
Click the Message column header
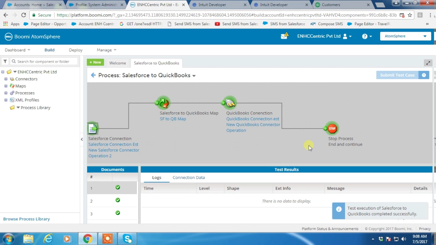(368, 188)
